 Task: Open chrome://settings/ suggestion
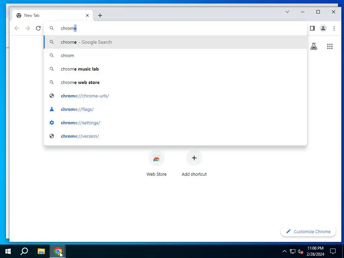click(x=175, y=123)
